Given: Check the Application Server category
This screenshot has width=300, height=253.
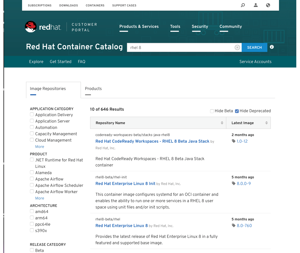Looking at the screenshot, I should [x=32, y=121].
